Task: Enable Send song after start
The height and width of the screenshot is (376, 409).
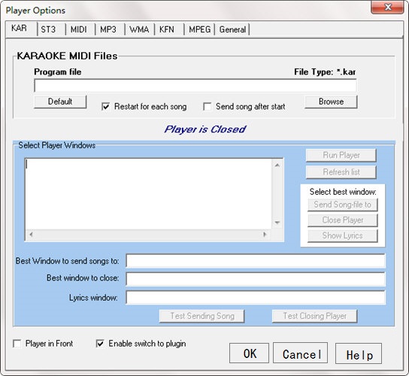Action: click(x=207, y=107)
